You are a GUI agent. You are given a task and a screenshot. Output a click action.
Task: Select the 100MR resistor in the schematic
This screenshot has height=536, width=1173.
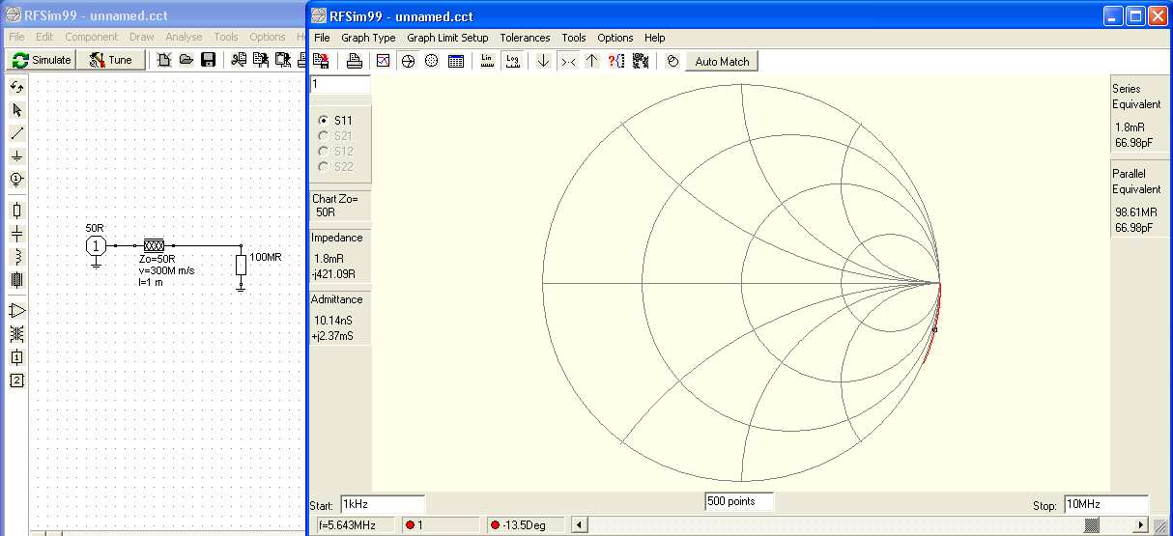[x=242, y=267]
